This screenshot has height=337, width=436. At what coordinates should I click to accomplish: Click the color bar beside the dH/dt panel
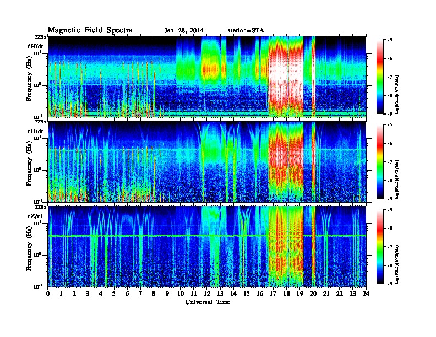click(379, 77)
